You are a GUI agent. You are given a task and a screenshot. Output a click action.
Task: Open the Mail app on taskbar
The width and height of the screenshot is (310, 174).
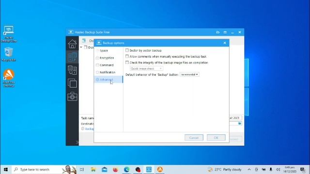(x=105, y=170)
